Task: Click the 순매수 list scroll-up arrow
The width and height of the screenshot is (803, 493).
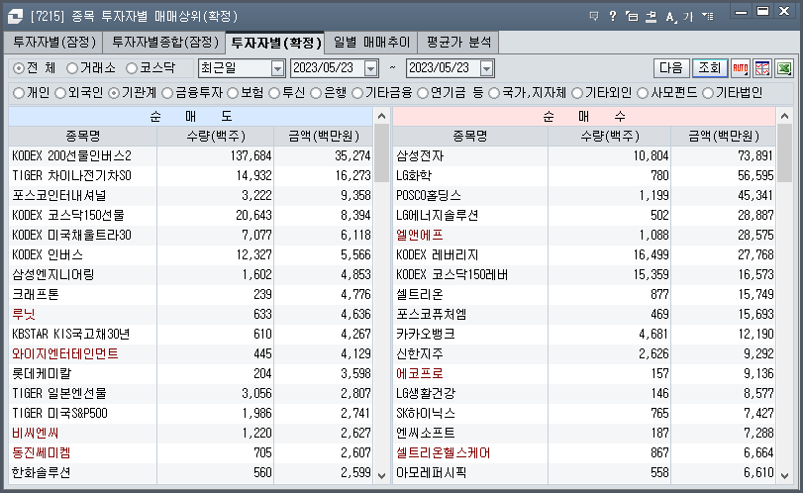Action: pos(784,116)
